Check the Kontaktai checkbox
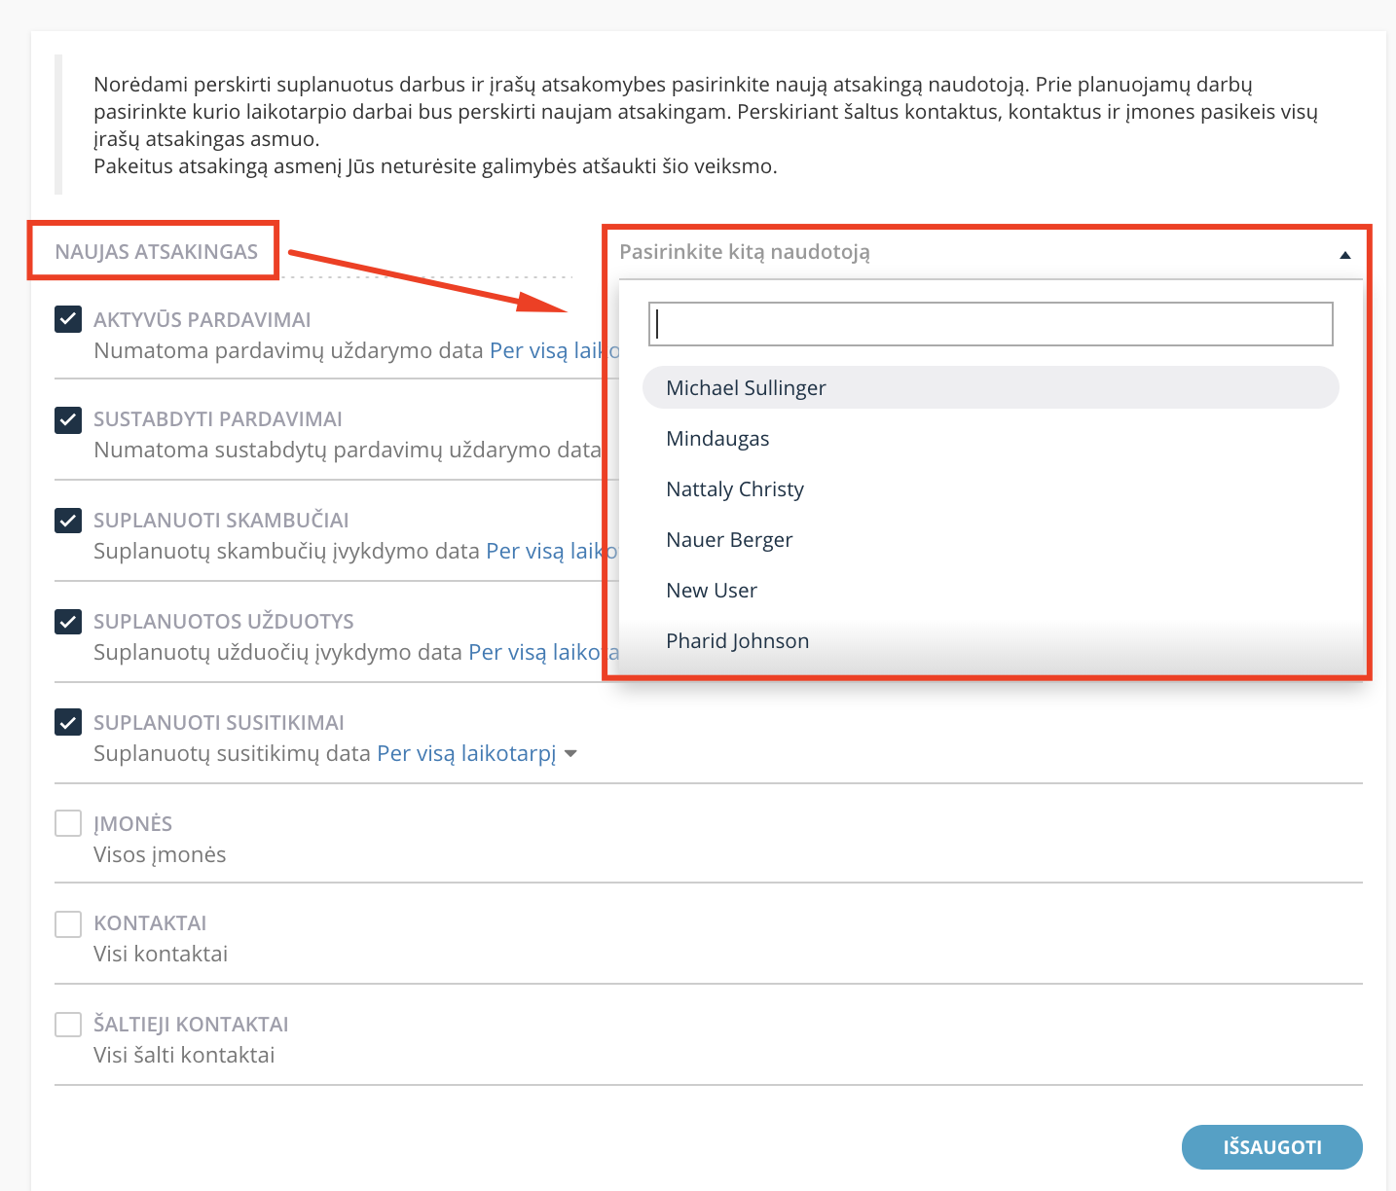1396x1191 pixels. (68, 923)
